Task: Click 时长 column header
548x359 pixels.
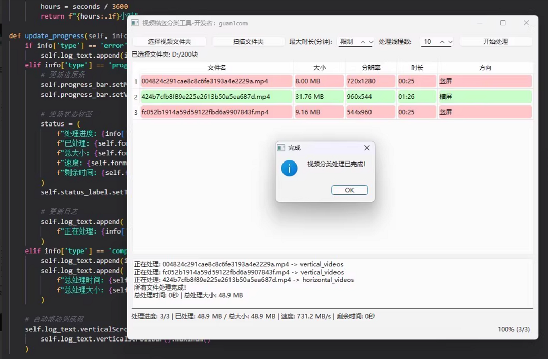Action: (x=417, y=68)
